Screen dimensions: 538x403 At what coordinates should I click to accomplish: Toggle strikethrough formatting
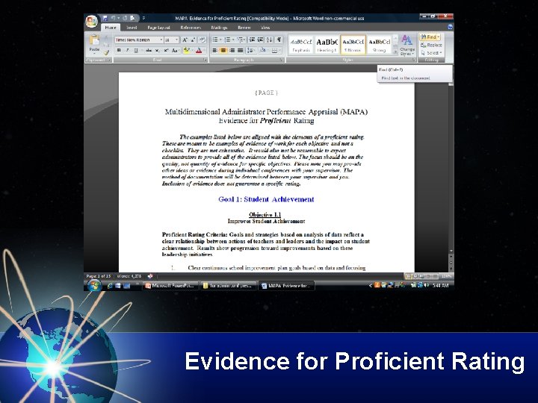coord(149,51)
